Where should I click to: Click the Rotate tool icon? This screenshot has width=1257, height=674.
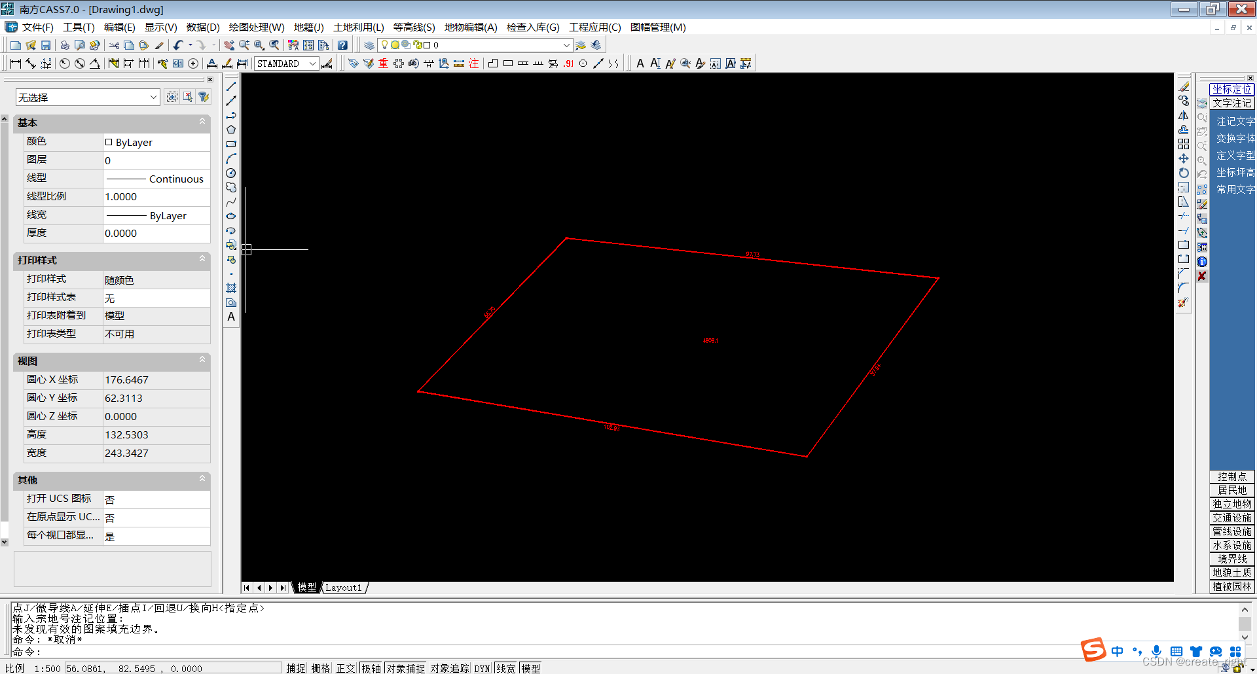1184,173
